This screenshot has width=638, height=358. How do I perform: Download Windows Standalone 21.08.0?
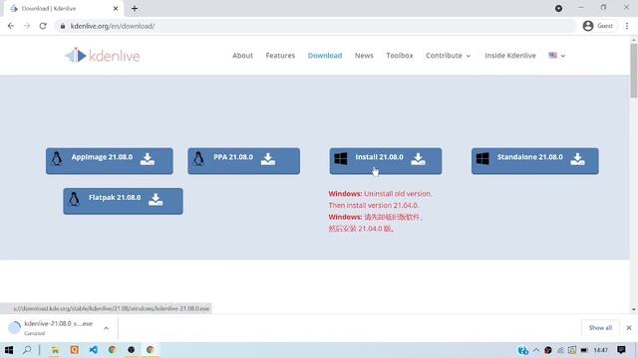tap(534, 161)
